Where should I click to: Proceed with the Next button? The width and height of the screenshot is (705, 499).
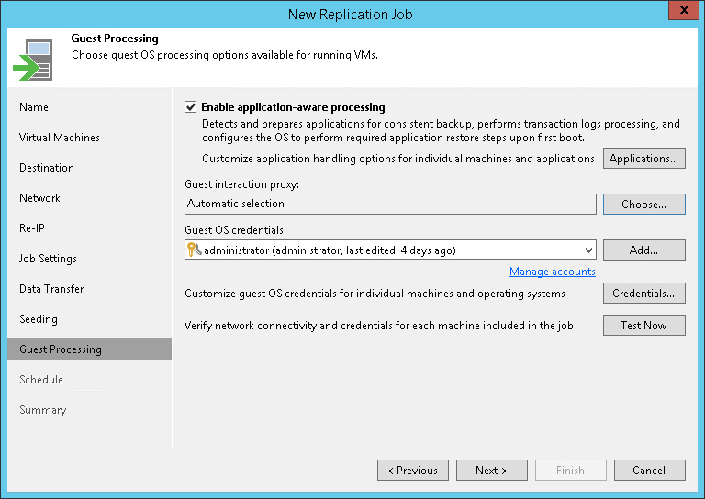point(491,471)
